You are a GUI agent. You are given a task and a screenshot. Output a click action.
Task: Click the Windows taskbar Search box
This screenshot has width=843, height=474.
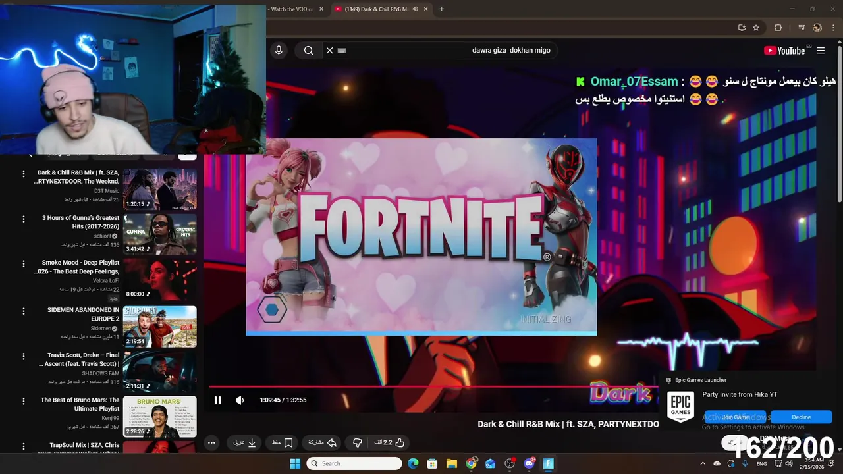pos(354,463)
